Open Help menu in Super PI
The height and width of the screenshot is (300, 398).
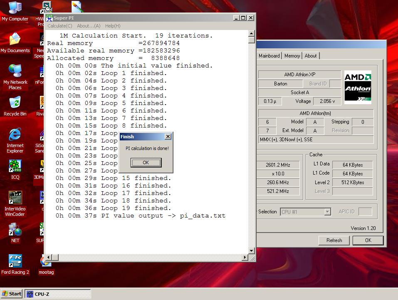(113, 26)
